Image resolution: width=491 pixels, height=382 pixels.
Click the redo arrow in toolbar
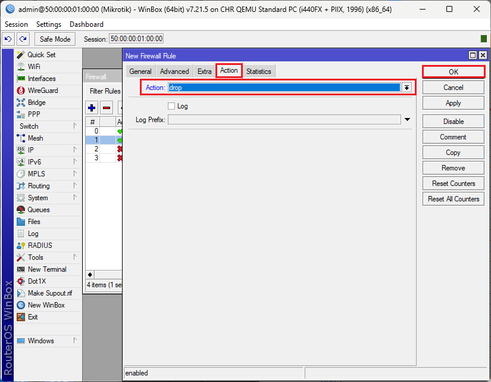[23, 39]
